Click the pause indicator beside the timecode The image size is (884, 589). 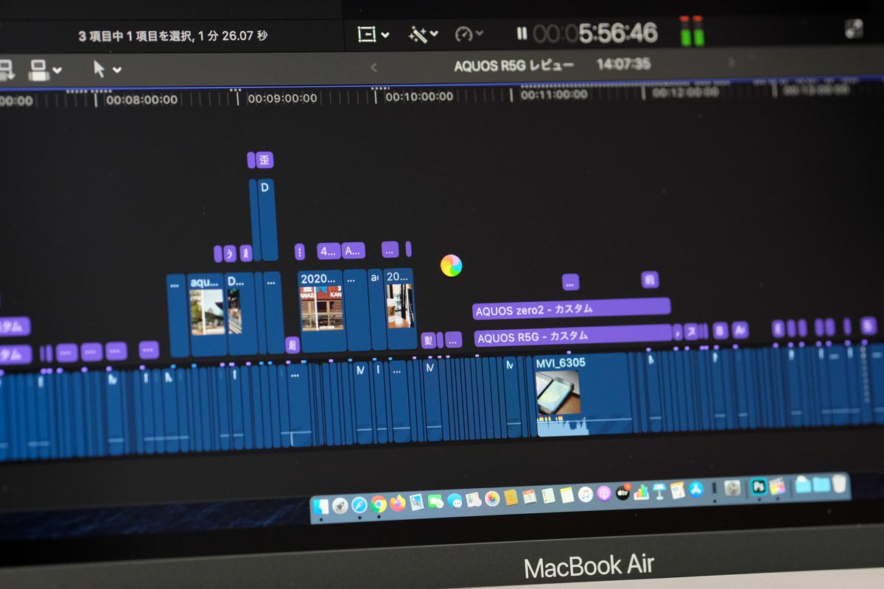pos(522,33)
